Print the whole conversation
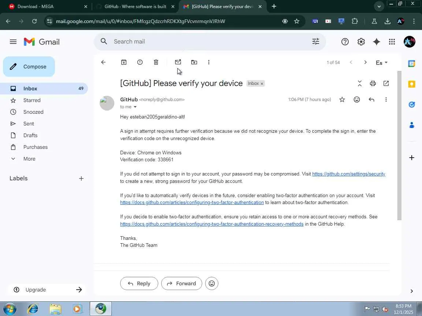Image resolution: width=422 pixels, height=316 pixels. click(373, 83)
